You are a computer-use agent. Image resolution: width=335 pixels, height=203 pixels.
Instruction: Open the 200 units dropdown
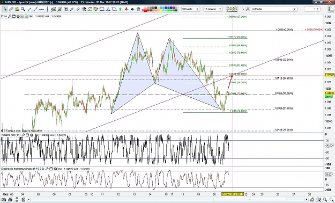(x=190, y=9)
